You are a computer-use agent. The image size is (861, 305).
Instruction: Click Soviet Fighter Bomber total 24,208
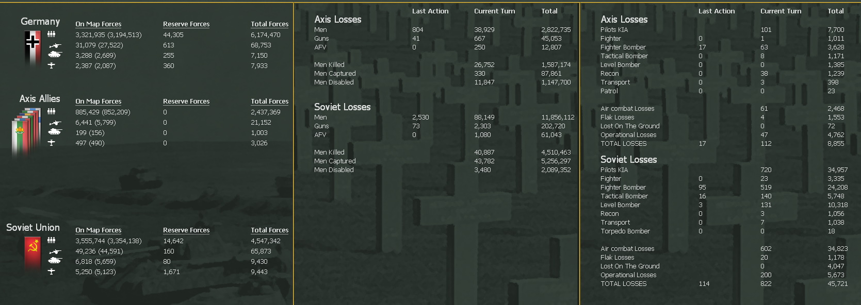click(x=838, y=188)
